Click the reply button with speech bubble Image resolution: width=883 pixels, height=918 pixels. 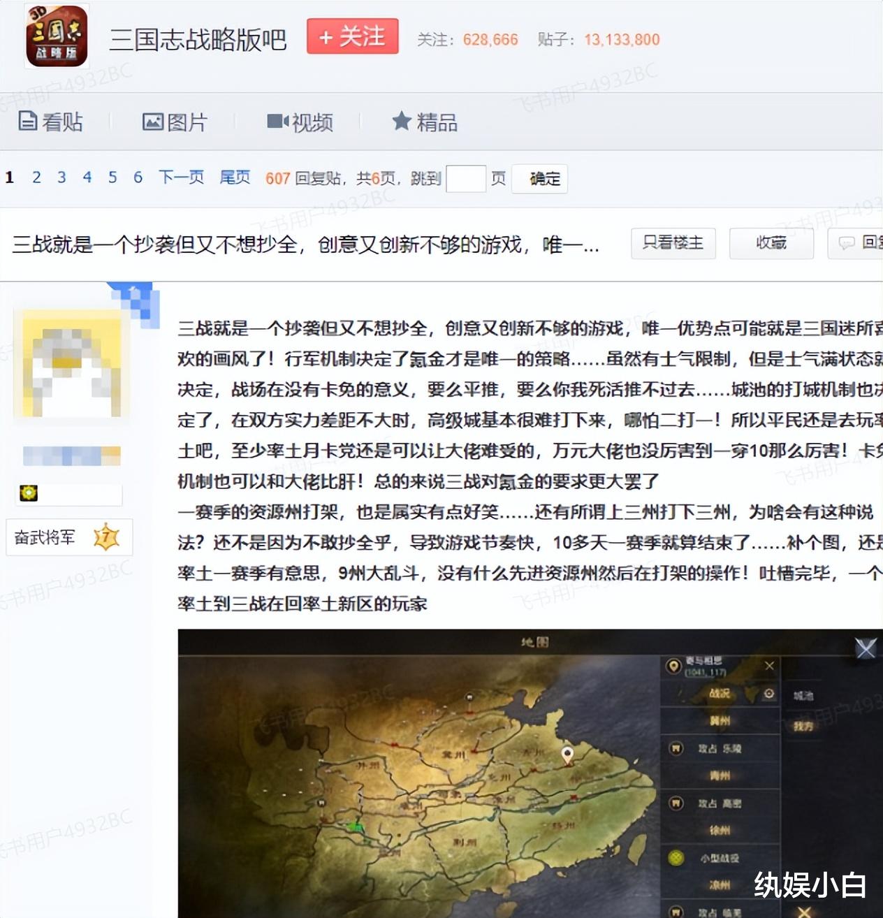[856, 243]
